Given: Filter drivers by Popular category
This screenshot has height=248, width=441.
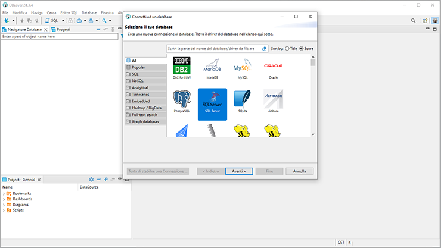Looking at the screenshot, I should [145, 67].
